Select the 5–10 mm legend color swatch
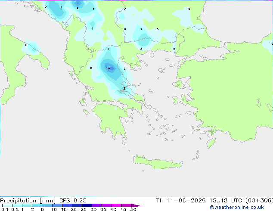 coord(47,205)
